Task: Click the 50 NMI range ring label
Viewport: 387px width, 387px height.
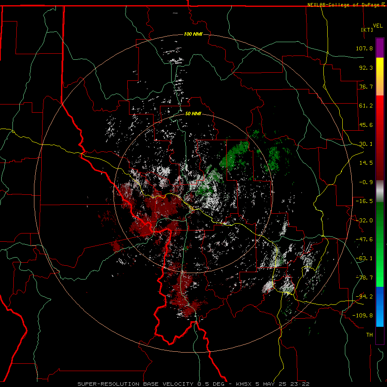Action: (193, 114)
